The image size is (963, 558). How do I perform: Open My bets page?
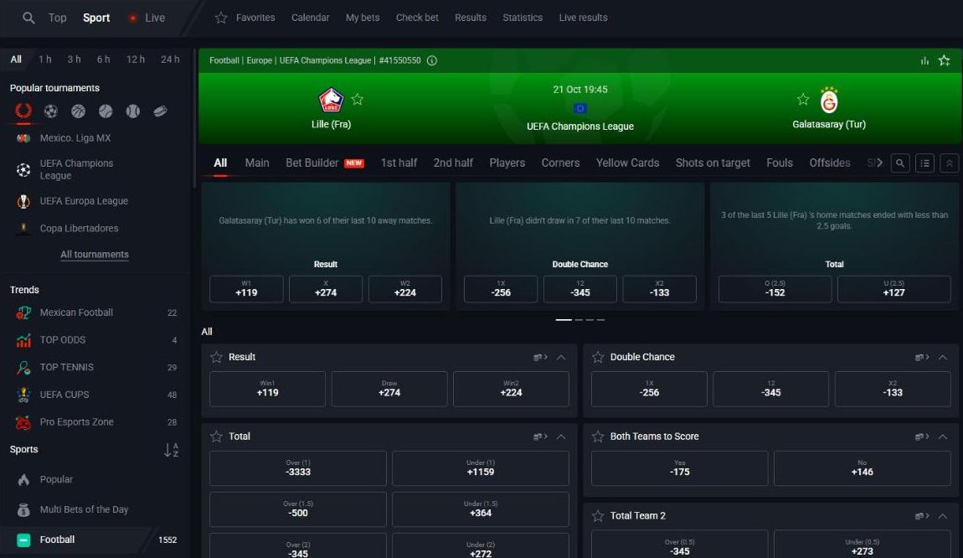[363, 18]
